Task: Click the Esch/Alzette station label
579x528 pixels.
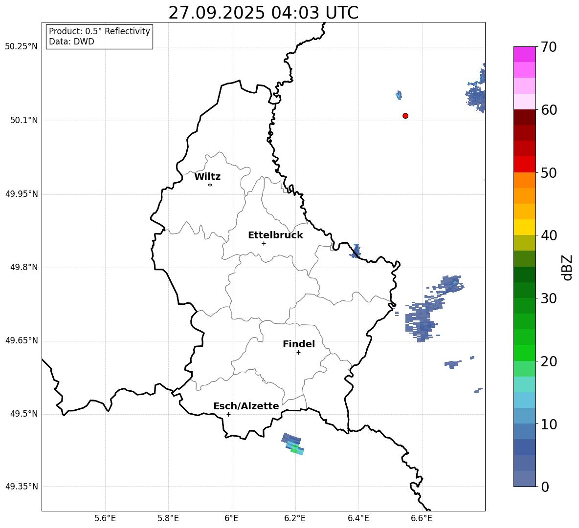Action: tap(246, 406)
